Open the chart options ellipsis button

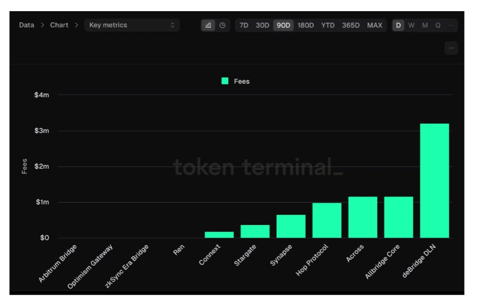pyautogui.click(x=451, y=48)
